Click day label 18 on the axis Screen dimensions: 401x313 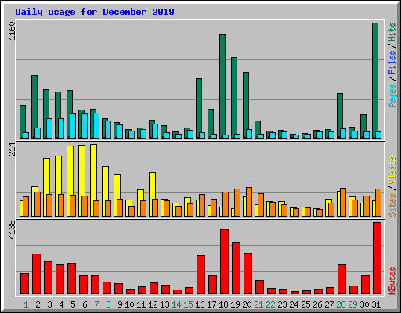(x=223, y=304)
